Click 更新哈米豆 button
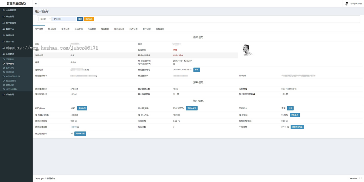364x182 pixels. pyautogui.click(x=192, y=108)
